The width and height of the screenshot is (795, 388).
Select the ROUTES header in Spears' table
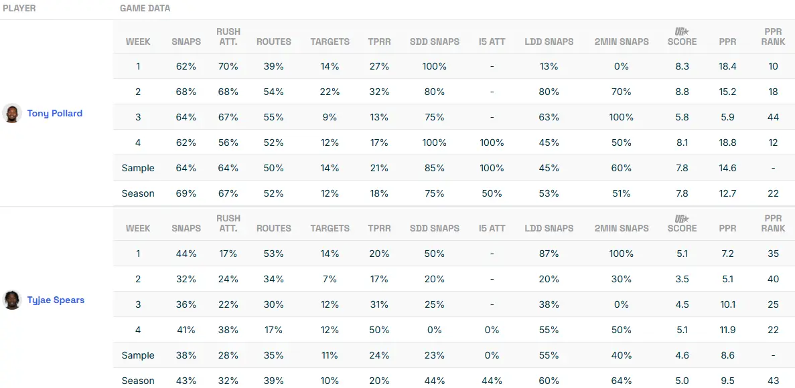(x=274, y=228)
